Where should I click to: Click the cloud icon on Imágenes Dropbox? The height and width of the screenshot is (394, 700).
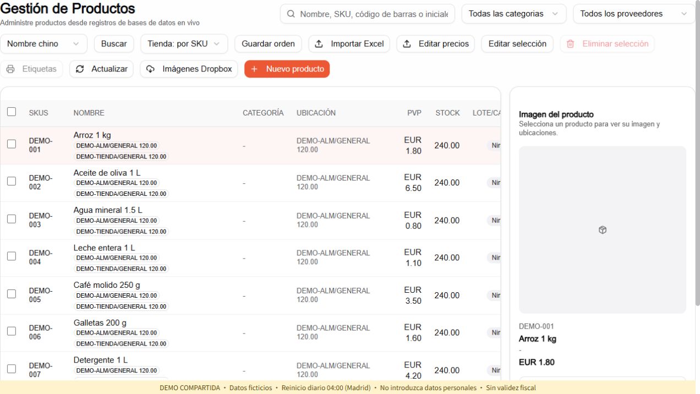coord(151,69)
